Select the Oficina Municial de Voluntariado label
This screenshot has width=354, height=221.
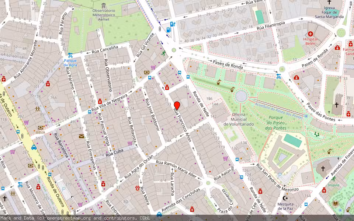tap(239, 119)
